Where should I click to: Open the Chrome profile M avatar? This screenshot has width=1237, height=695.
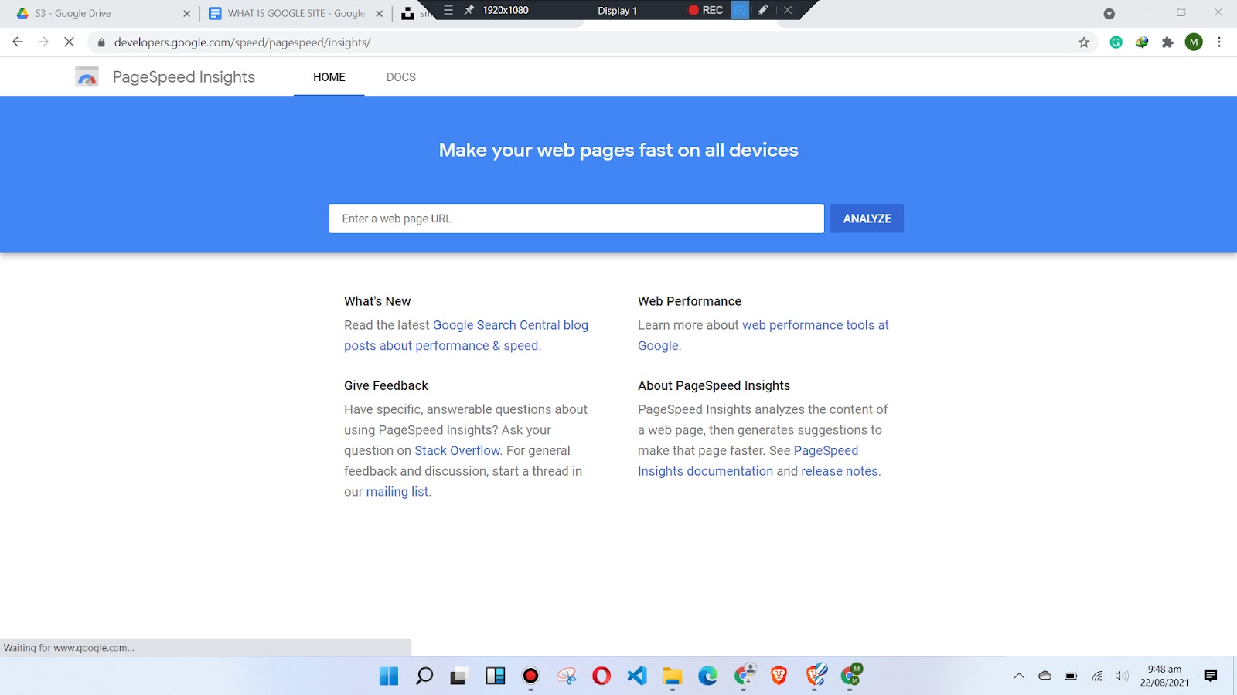(1194, 42)
